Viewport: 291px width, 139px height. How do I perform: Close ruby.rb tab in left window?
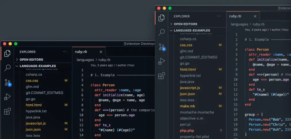click(x=101, y=52)
